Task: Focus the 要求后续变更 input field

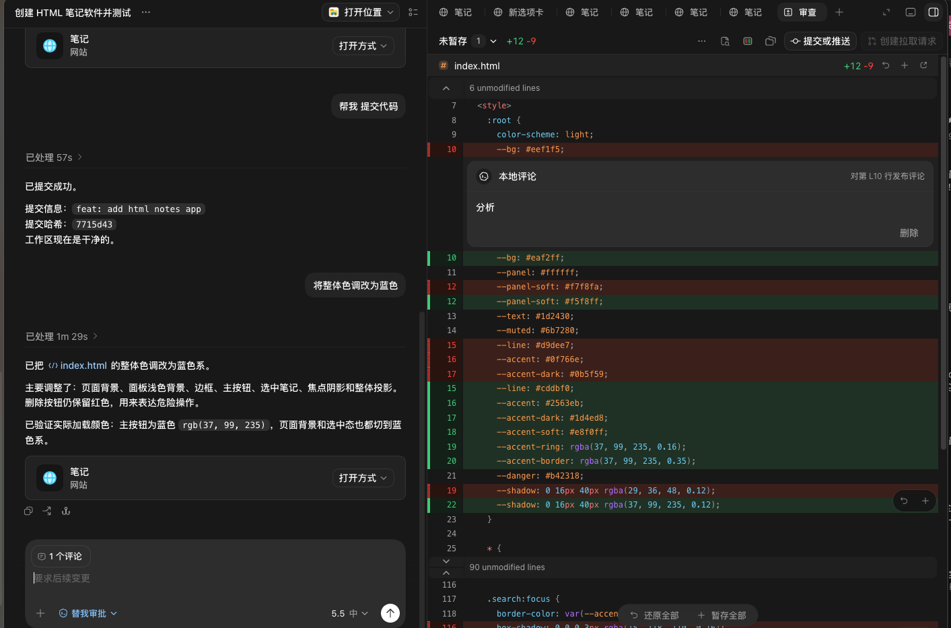Action: click(215, 578)
